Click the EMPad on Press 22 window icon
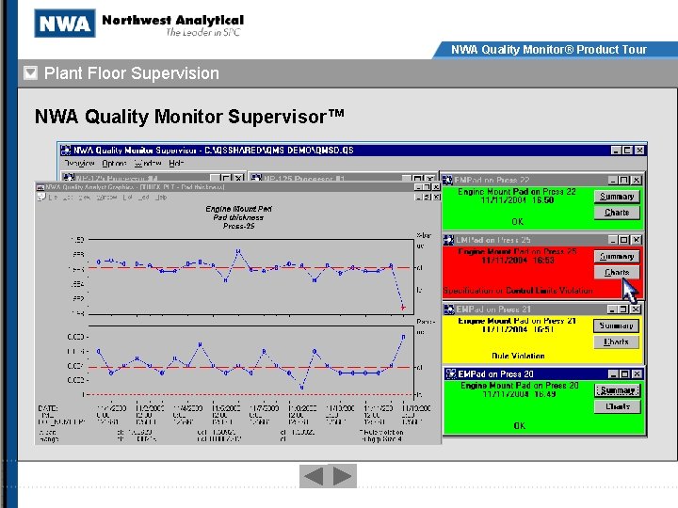This screenshot has height=508, width=678. (448, 180)
